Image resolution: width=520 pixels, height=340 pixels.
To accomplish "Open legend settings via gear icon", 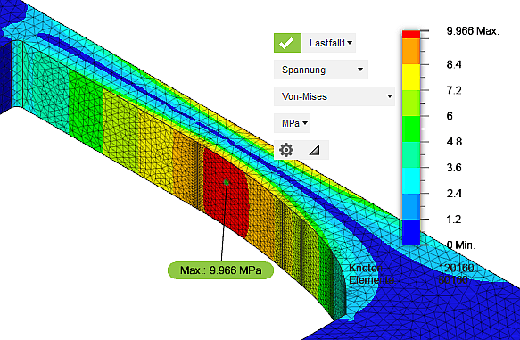I will [x=286, y=150].
